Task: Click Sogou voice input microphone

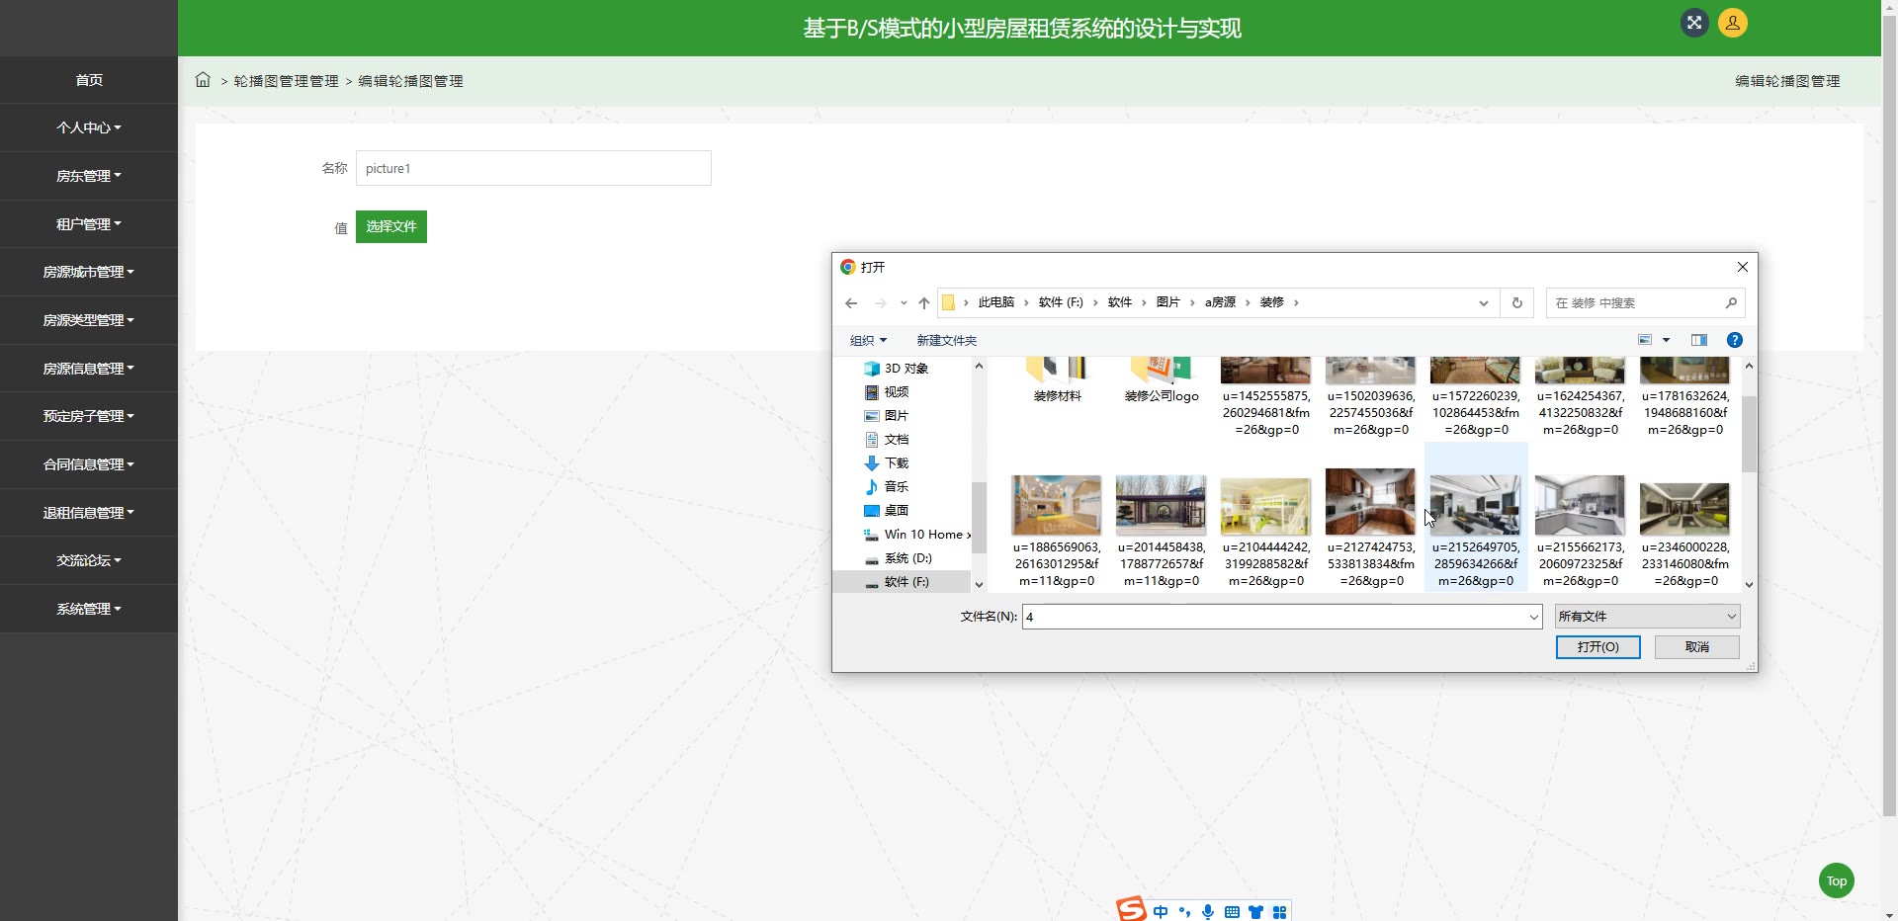Action: pos(1208,912)
